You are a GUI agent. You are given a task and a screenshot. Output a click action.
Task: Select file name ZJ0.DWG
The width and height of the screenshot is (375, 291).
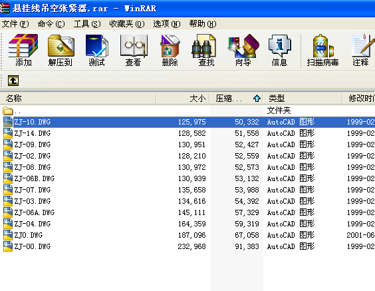coord(28,235)
